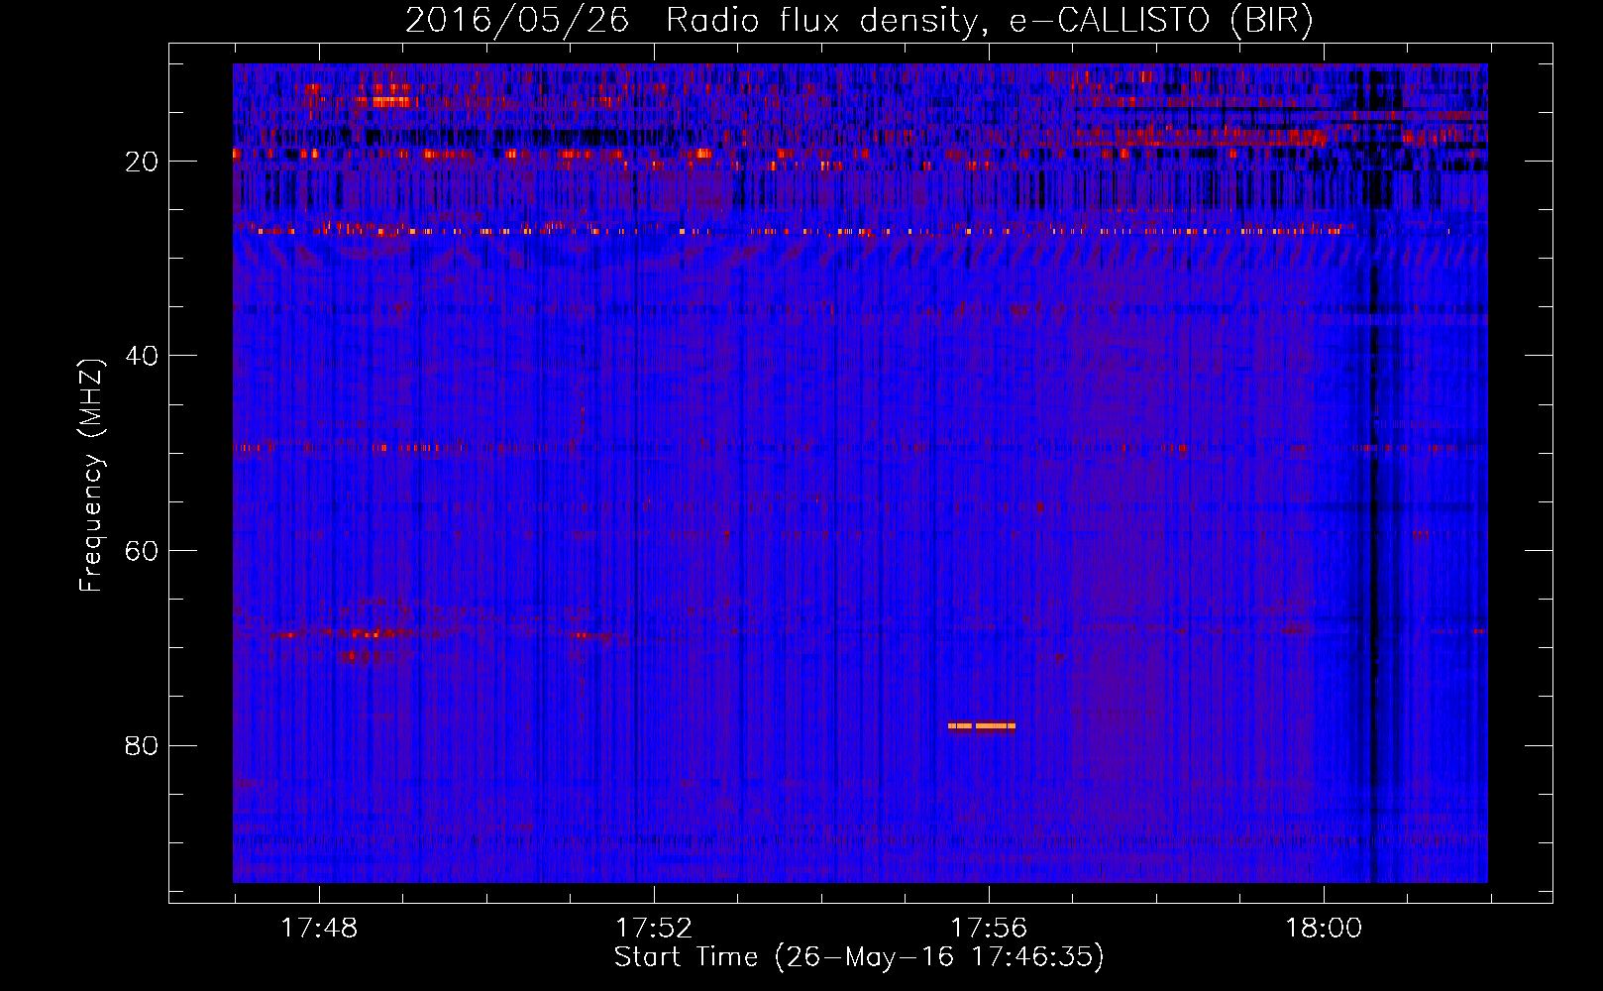Select the "Frequency (MHZ)" y-axis label

pos(90,476)
